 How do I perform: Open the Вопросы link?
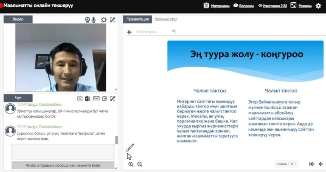click(246, 6)
